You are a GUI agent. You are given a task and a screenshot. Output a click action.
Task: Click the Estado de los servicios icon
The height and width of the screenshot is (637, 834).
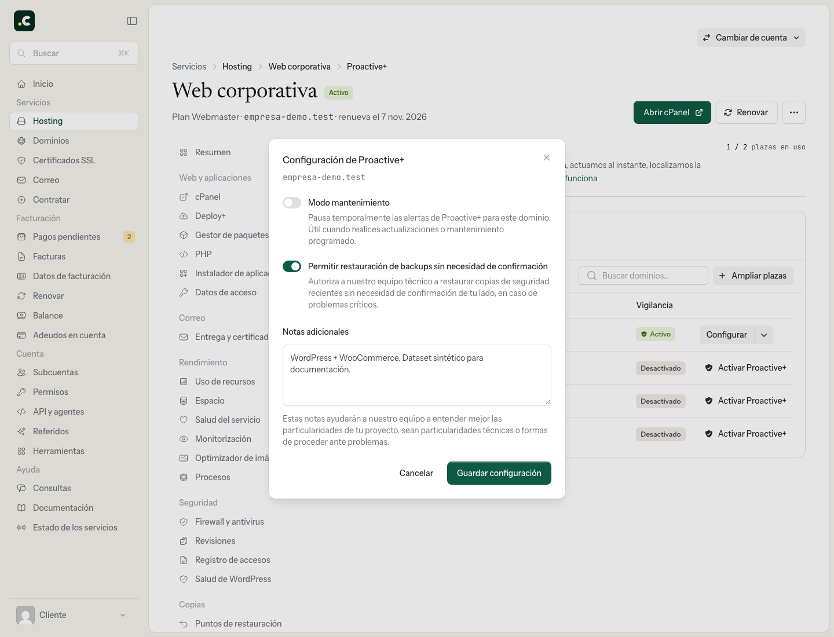(21, 528)
